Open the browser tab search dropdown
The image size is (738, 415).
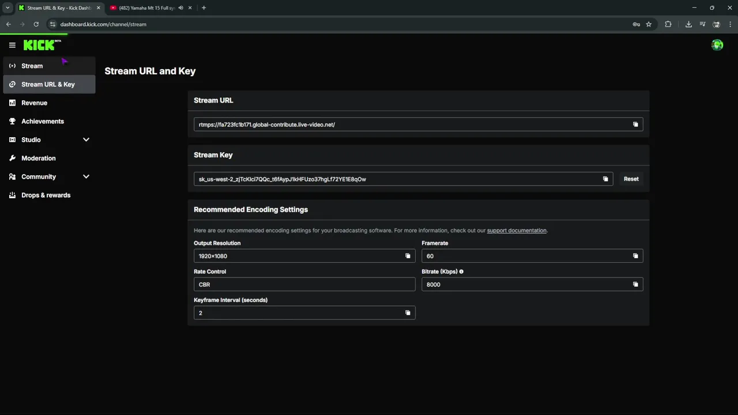point(7,8)
